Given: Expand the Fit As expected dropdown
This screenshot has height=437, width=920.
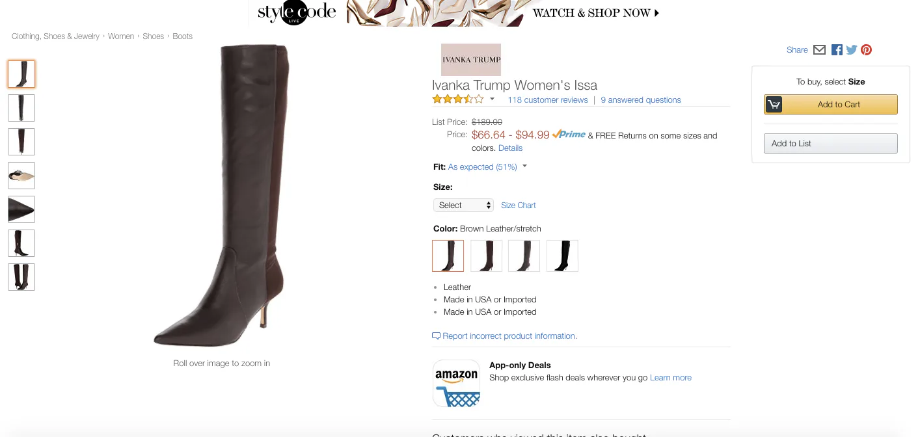Looking at the screenshot, I should (x=524, y=166).
